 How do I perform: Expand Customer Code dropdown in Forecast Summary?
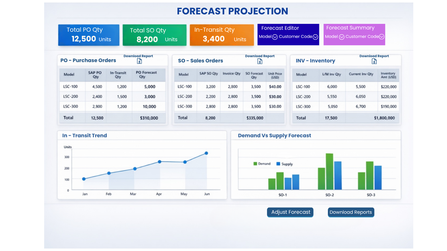pyautogui.click(x=382, y=37)
